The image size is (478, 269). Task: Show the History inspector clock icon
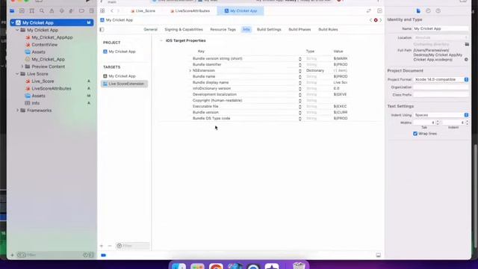[428, 10]
